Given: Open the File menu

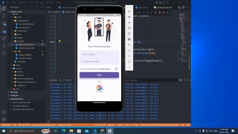Looking at the screenshot, I should pos(8,3).
